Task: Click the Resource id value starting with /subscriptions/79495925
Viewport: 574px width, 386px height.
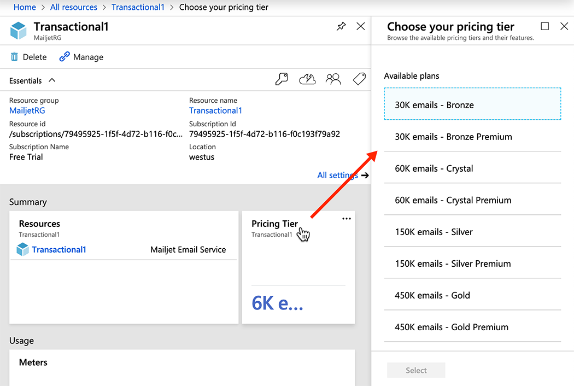Action: click(x=96, y=134)
